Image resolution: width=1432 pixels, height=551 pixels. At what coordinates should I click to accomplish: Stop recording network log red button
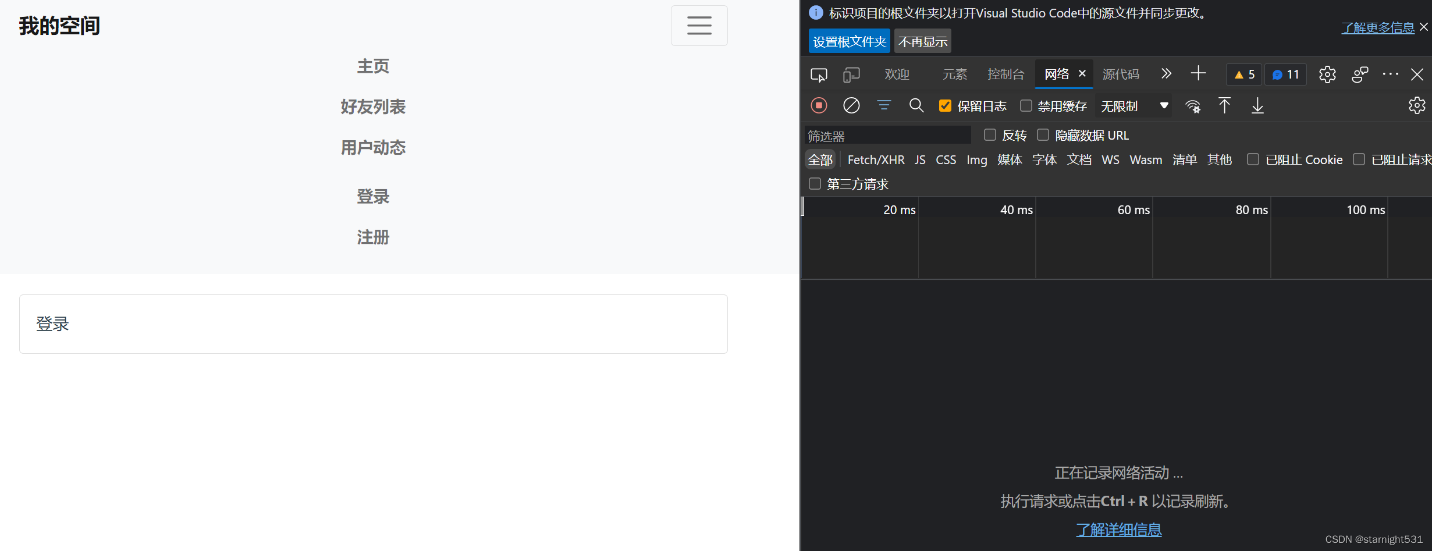(819, 105)
